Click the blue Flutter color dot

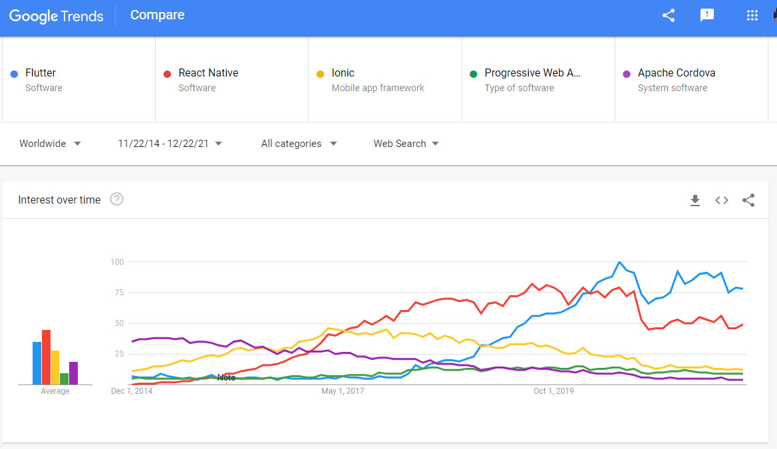click(x=15, y=74)
